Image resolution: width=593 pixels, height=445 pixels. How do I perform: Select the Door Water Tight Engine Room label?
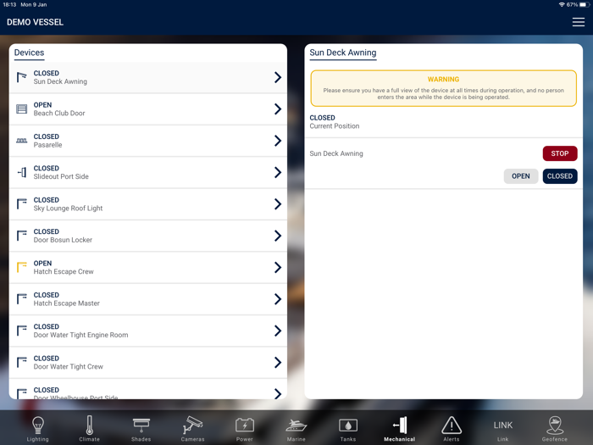pyautogui.click(x=81, y=336)
